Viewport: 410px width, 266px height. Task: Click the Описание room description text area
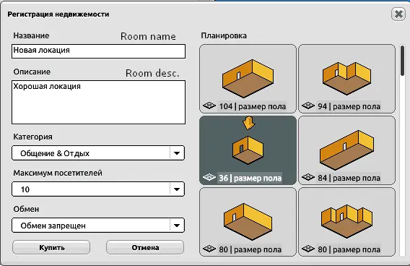point(98,102)
